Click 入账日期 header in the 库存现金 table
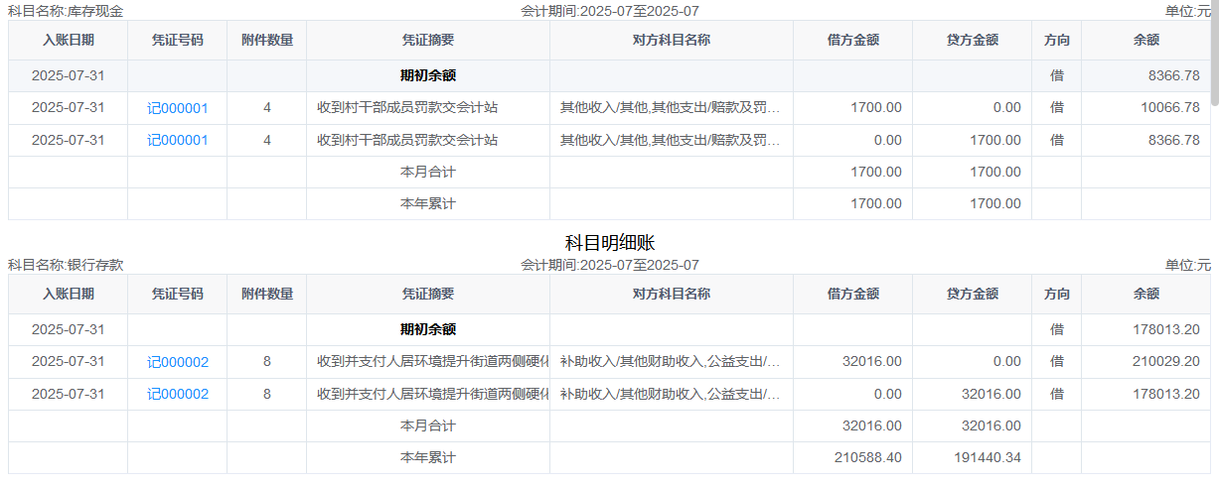The image size is (1220, 485). (69, 41)
